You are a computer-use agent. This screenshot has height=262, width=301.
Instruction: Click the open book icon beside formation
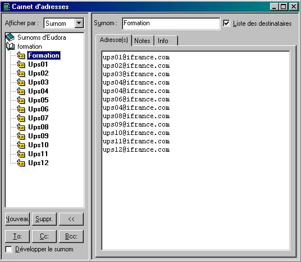click(10, 46)
